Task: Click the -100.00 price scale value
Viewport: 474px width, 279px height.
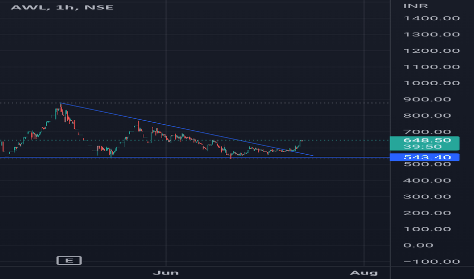Action: point(432,262)
